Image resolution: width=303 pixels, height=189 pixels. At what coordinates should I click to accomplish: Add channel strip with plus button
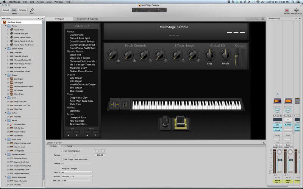(296, 19)
